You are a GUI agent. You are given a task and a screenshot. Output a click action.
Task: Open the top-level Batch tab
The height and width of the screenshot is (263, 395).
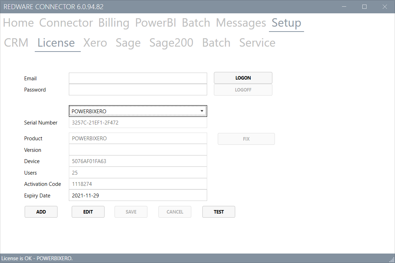click(196, 23)
